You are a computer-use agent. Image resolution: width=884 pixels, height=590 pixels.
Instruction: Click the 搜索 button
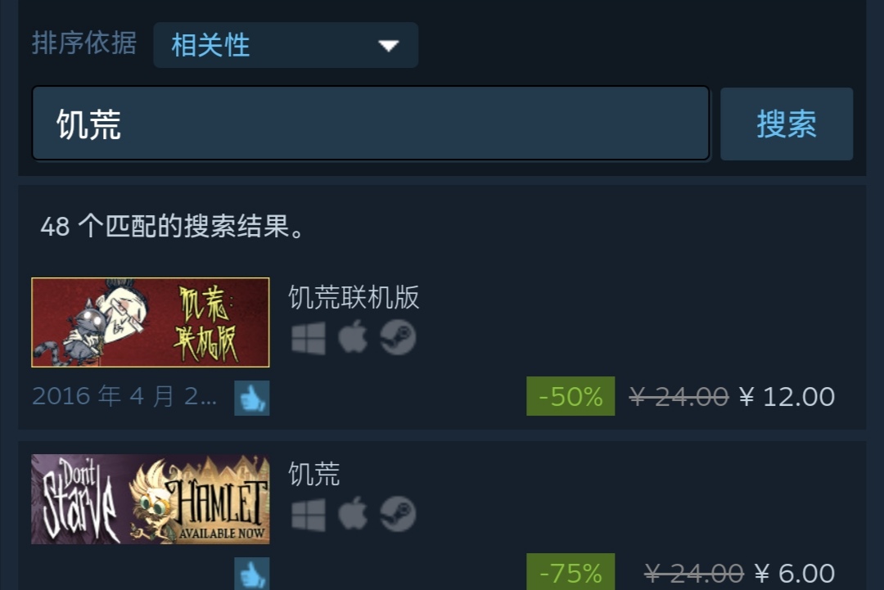[787, 124]
